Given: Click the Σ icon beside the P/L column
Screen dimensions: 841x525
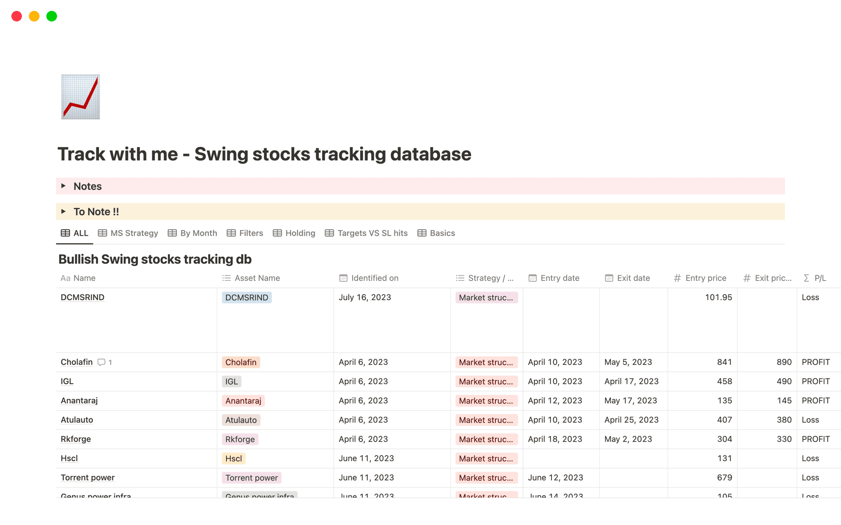Looking at the screenshot, I should (x=806, y=278).
